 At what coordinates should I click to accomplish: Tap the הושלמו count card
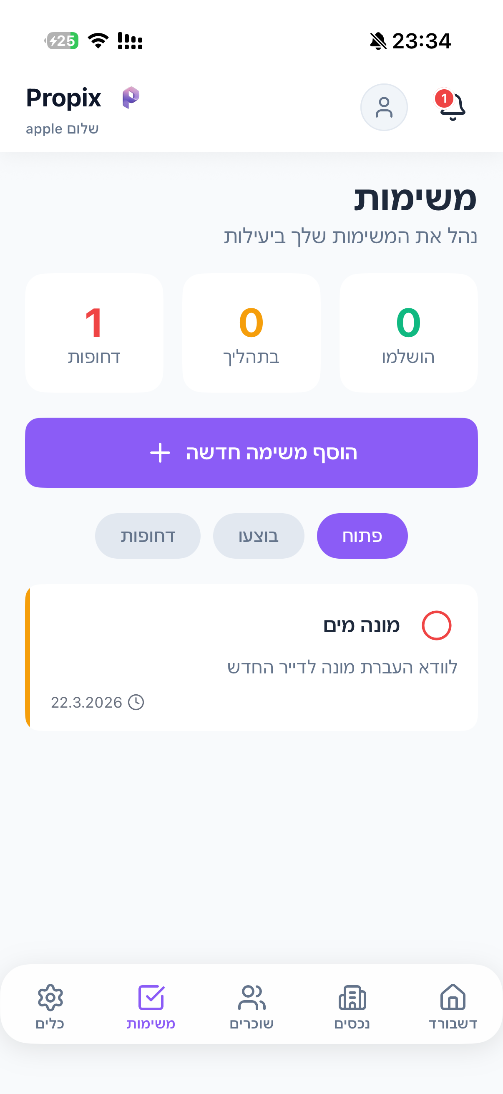coord(408,333)
